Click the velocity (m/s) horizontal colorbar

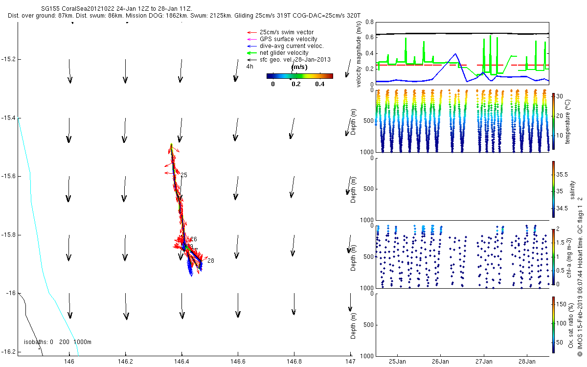click(299, 76)
